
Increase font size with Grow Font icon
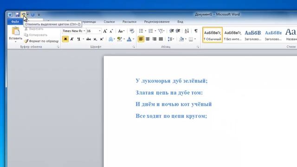coord(105,31)
